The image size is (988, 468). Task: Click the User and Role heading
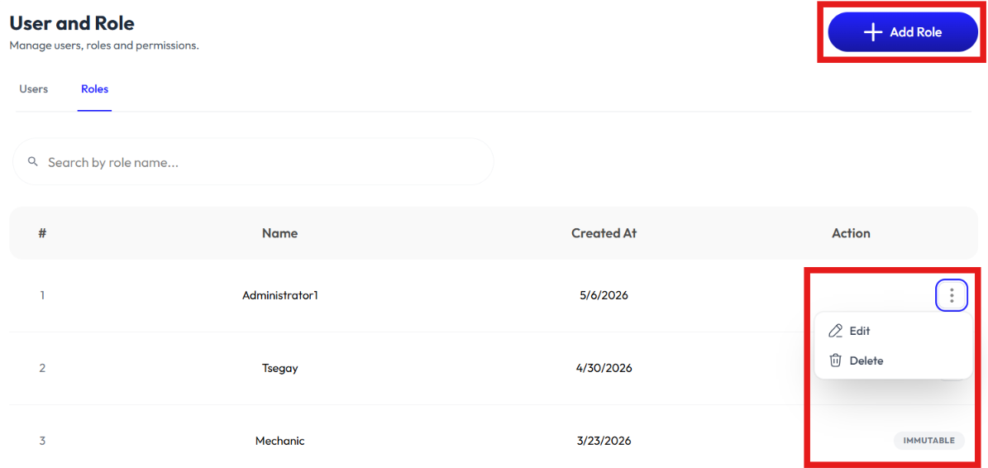tap(72, 23)
